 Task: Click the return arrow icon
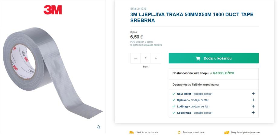point(179,132)
